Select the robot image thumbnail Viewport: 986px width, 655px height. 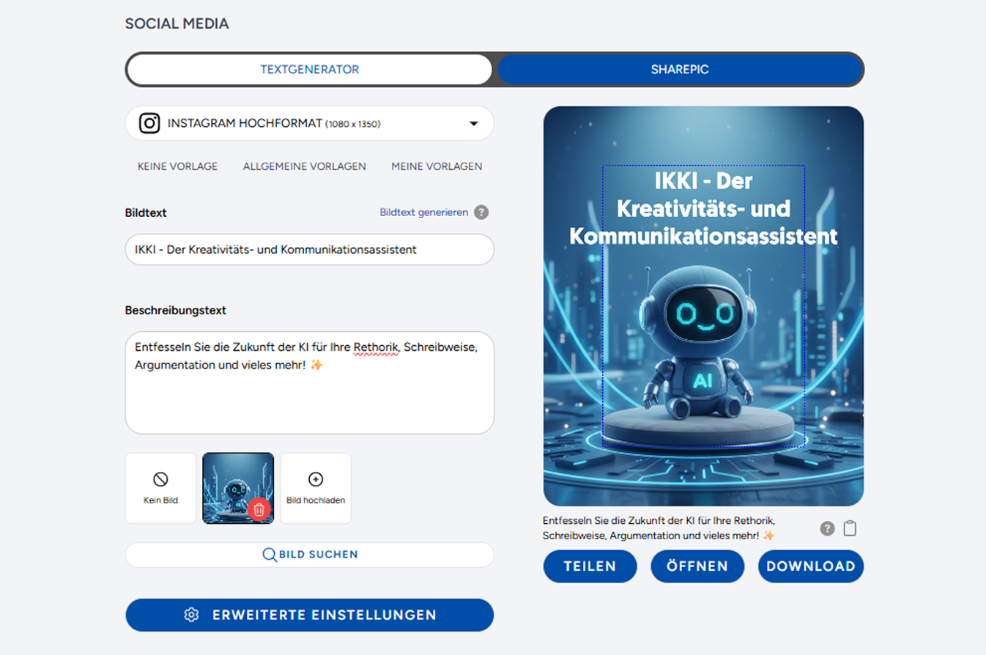tap(231, 480)
